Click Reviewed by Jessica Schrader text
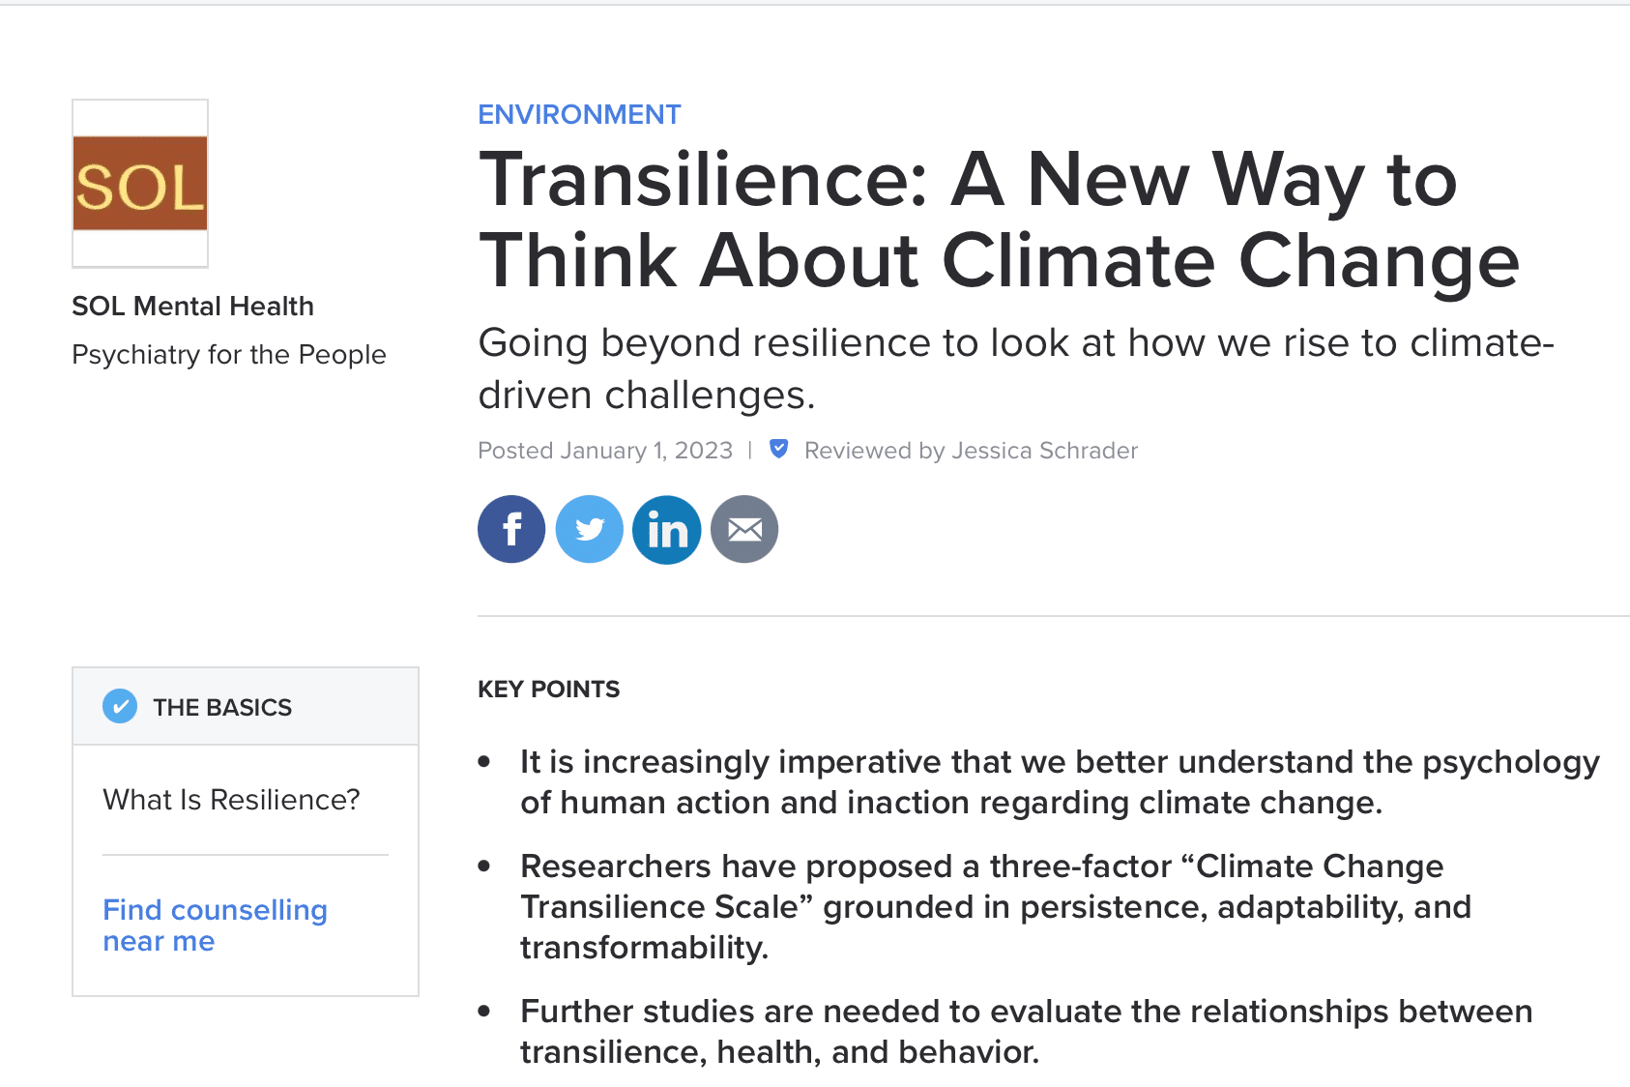Image resolution: width=1630 pixels, height=1087 pixels. point(971,451)
